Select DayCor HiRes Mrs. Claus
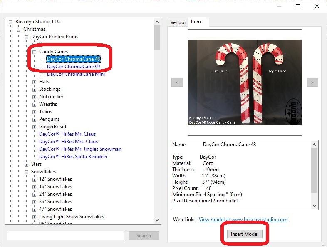The height and width of the screenshot is (247, 327). [68, 142]
